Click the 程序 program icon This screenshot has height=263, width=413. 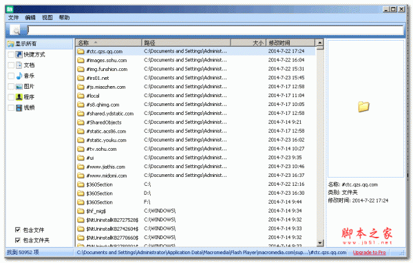click(x=19, y=97)
